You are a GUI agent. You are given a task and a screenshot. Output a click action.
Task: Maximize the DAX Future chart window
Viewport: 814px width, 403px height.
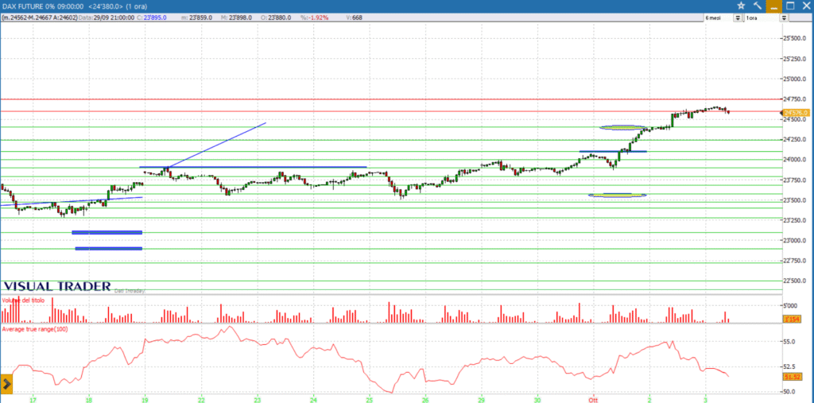pos(790,6)
